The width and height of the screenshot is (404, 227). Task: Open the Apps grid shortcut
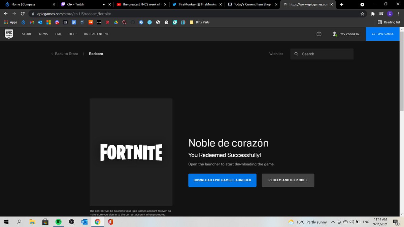[10, 22]
